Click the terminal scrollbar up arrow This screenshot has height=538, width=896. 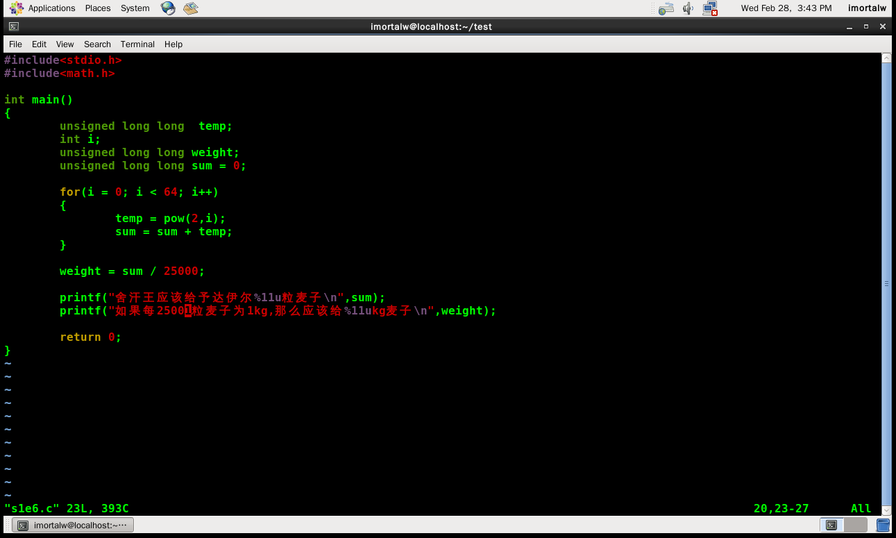click(886, 58)
